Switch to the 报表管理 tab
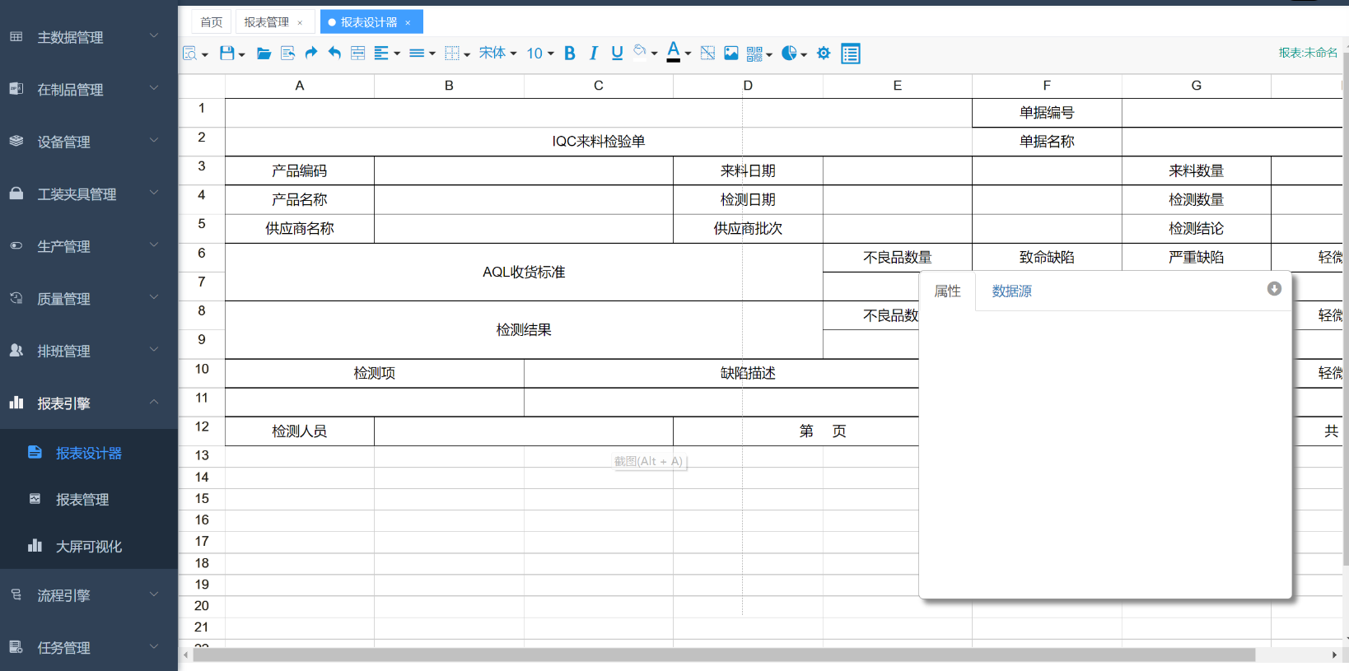The width and height of the screenshot is (1349, 671). point(267,22)
